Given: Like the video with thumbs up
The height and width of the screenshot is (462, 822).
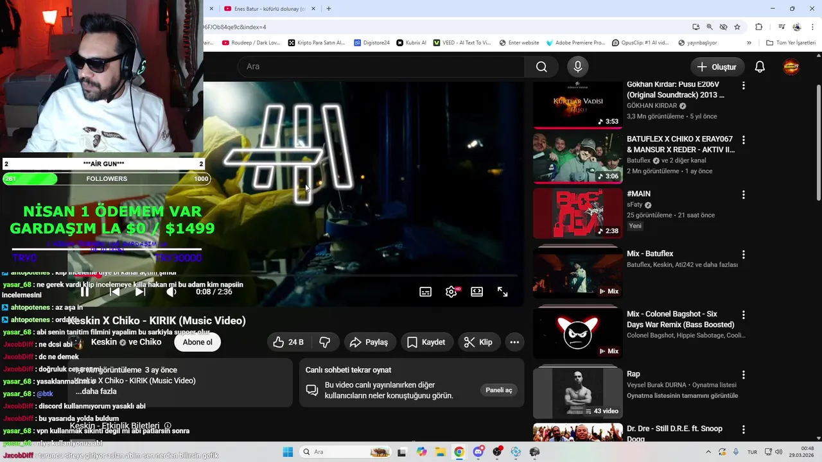Looking at the screenshot, I should (x=288, y=342).
